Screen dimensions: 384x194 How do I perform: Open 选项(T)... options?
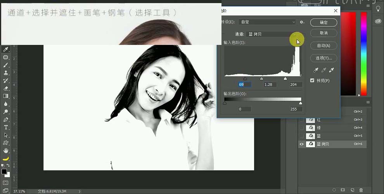point(323,58)
